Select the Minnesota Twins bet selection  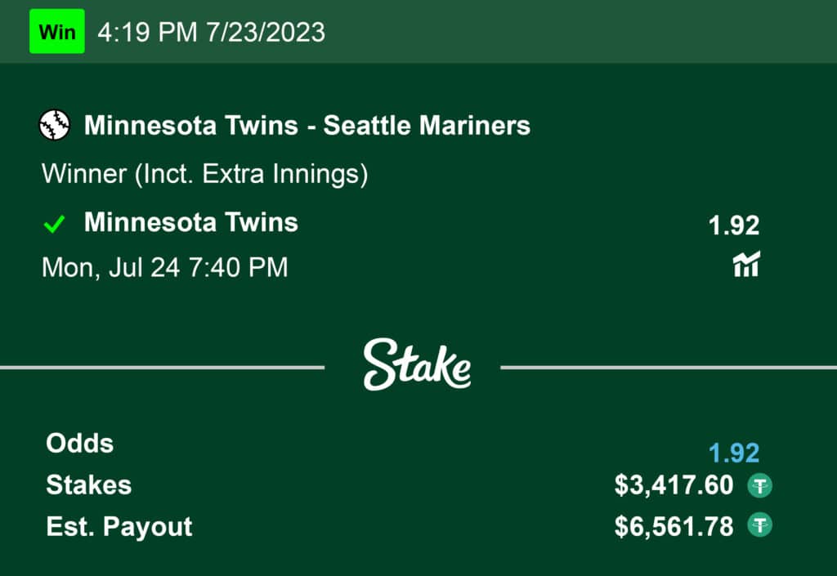click(x=191, y=223)
